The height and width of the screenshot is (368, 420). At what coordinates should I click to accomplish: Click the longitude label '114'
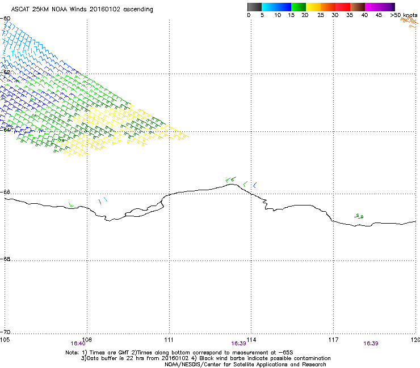(x=251, y=340)
